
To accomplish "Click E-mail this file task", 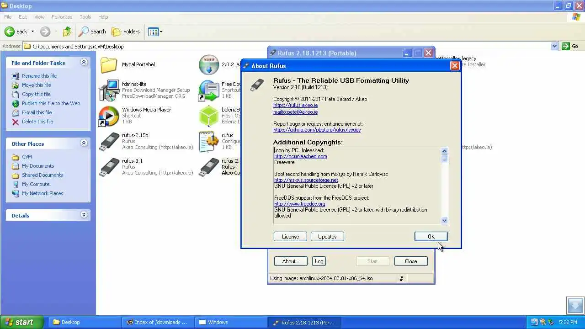I will pos(37,112).
